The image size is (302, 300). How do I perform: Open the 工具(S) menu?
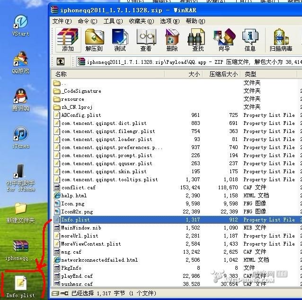(x=113, y=21)
